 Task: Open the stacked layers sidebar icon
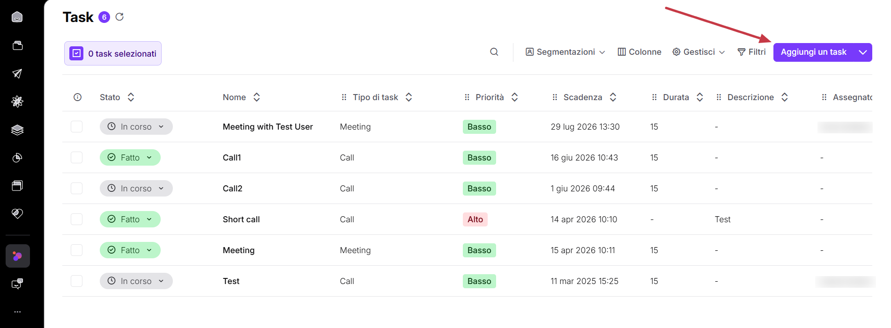point(17,130)
